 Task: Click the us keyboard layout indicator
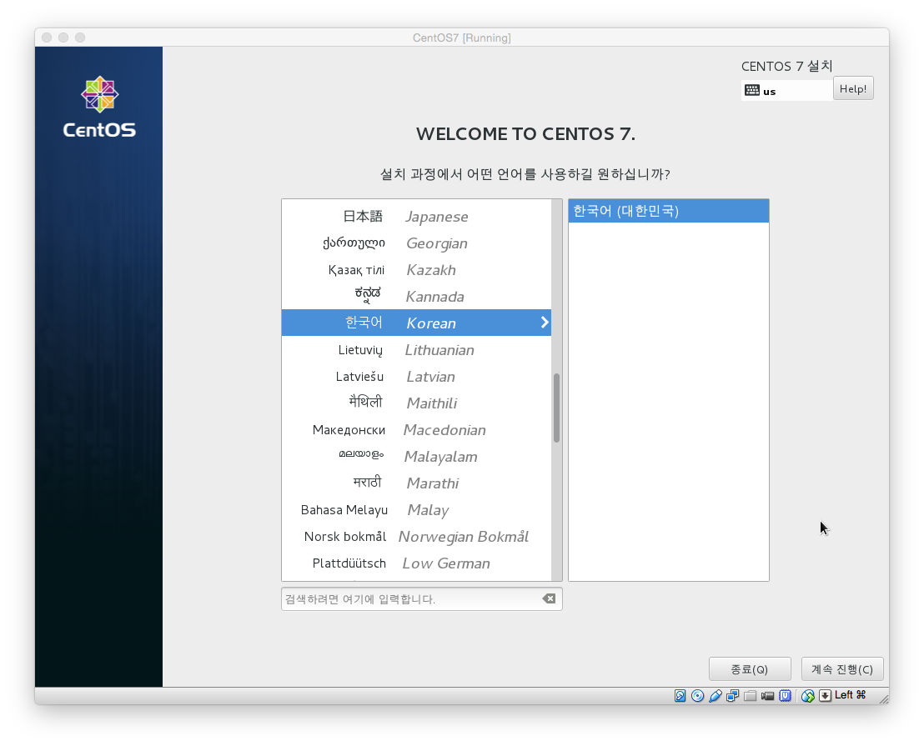786,90
